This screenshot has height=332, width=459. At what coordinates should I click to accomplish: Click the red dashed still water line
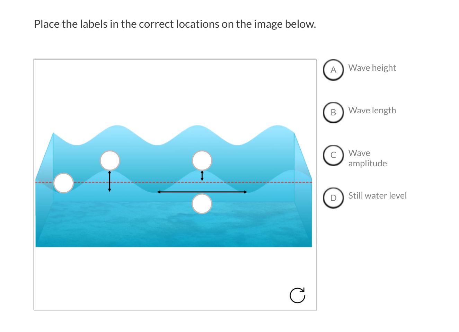click(174, 182)
